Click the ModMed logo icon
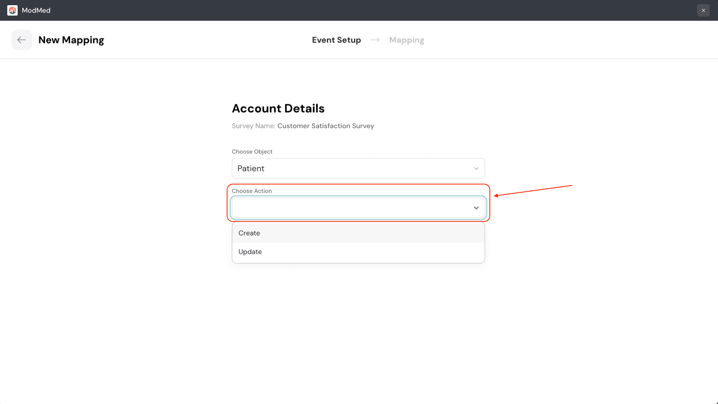 pyautogui.click(x=12, y=10)
